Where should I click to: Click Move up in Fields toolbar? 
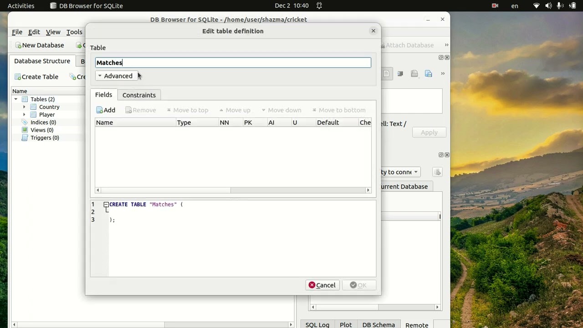point(235,110)
